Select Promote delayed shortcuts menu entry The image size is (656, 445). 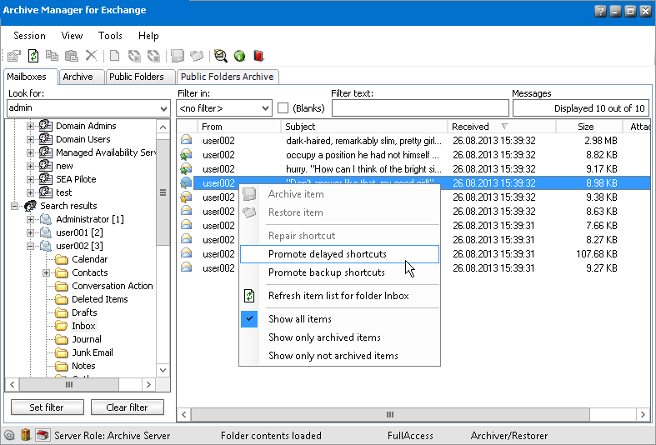[x=327, y=254]
